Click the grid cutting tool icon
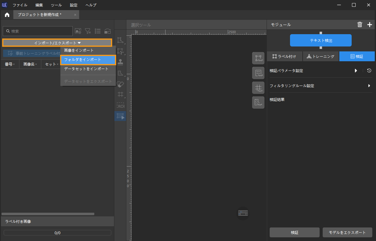The height and width of the screenshot is (241, 376). [x=120, y=94]
